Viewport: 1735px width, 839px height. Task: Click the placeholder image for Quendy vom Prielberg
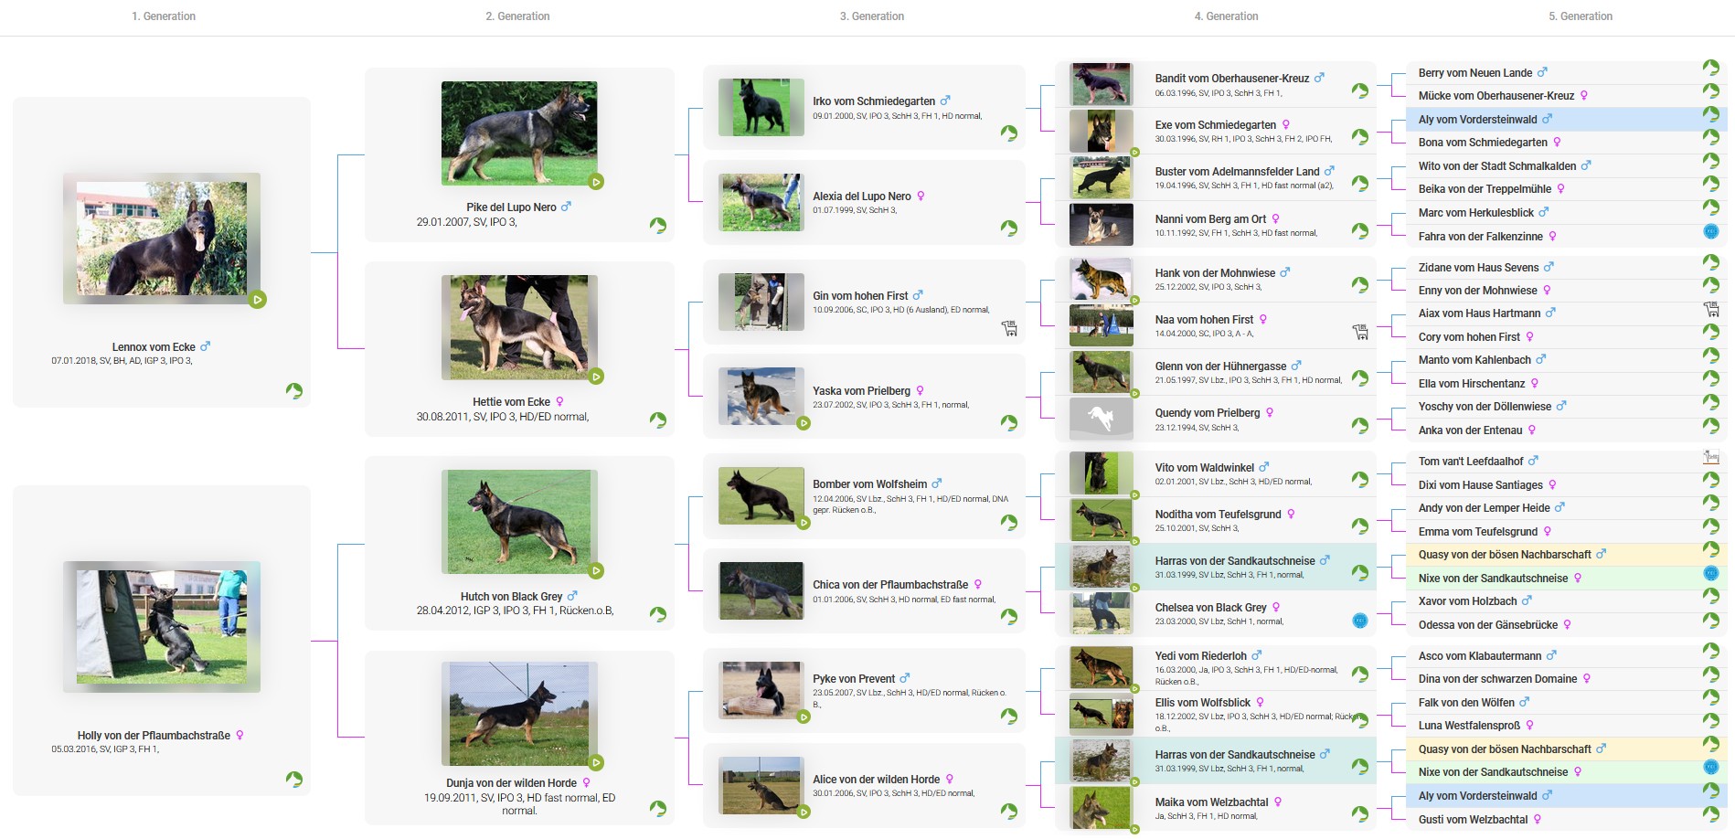point(1101,419)
